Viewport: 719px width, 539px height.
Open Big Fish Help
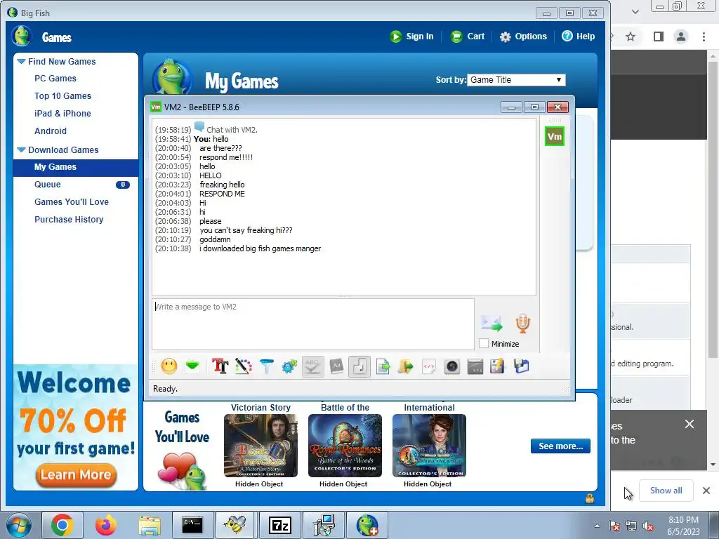(579, 36)
